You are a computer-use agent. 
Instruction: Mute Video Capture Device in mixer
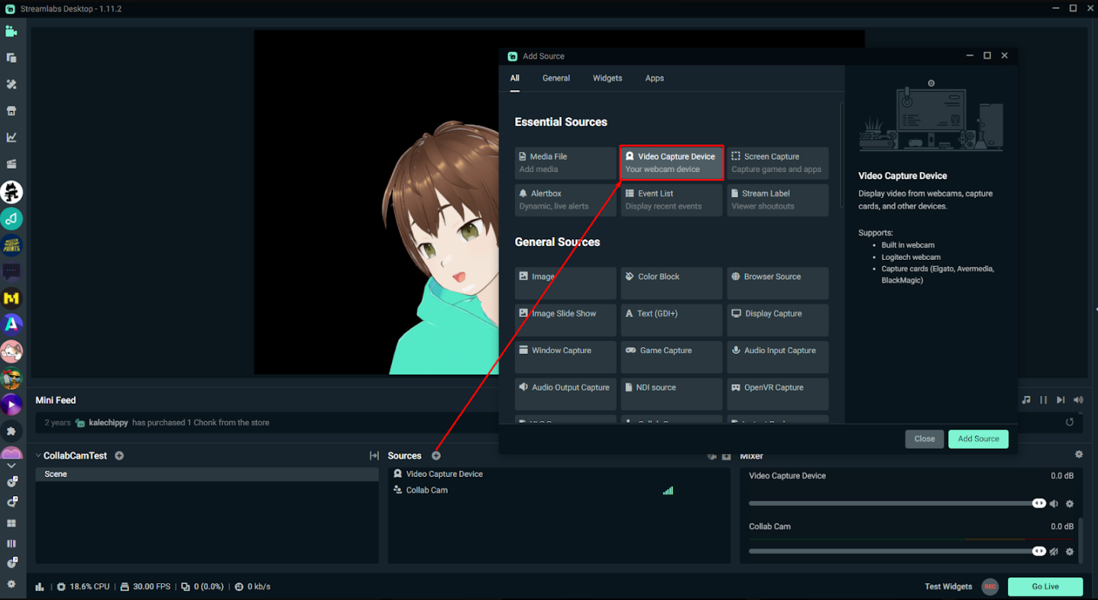(x=1054, y=504)
